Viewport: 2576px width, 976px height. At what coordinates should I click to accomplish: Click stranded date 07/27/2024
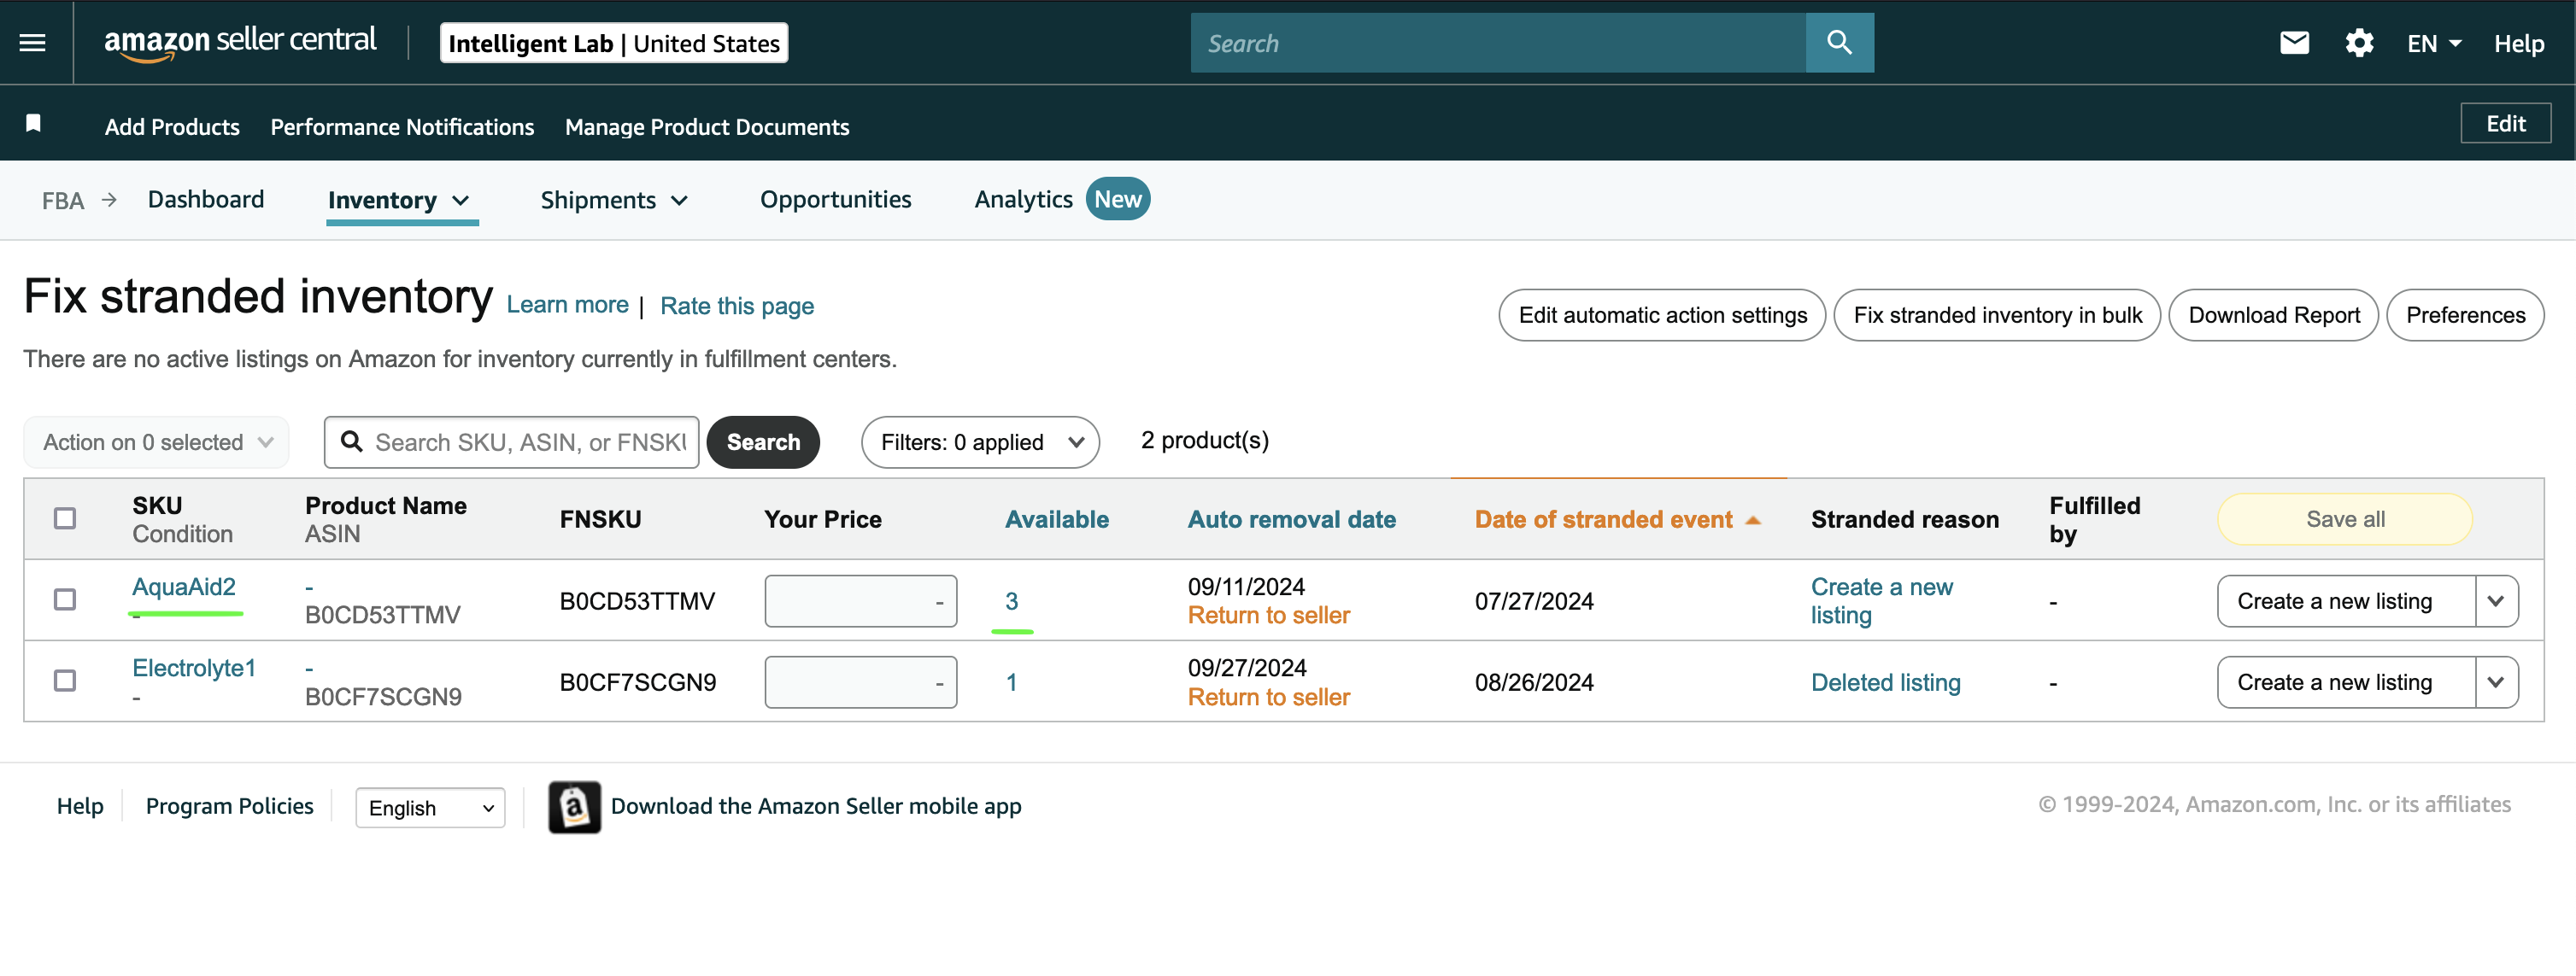pos(1534,601)
